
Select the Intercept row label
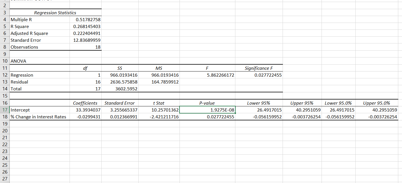click(x=40, y=110)
